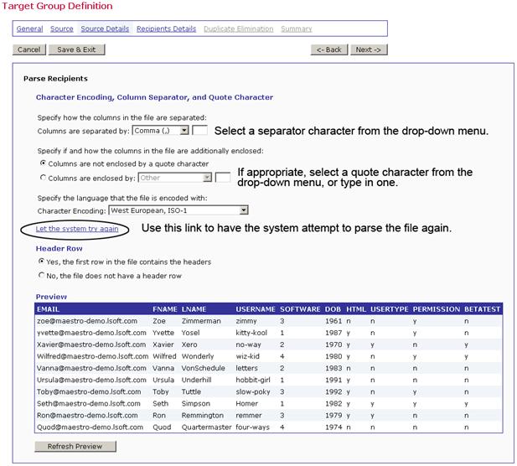Click the DOB column header
This screenshot has width=517, height=466.
point(333,309)
